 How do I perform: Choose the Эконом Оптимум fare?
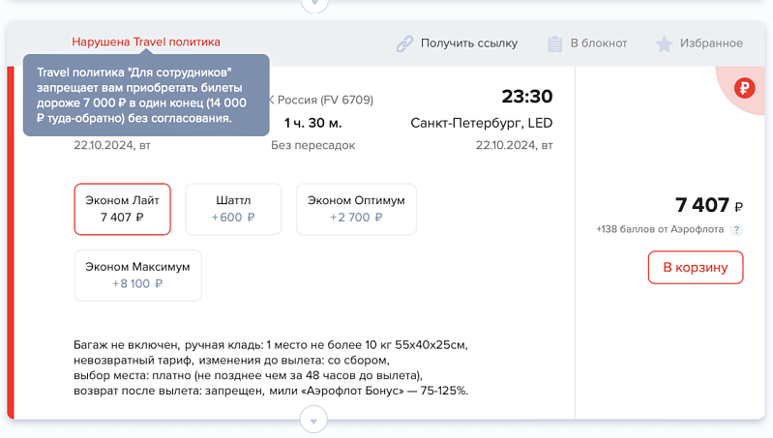tap(356, 209)
